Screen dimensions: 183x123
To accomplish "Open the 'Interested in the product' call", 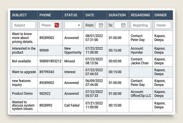I will (x=24, y=50).
